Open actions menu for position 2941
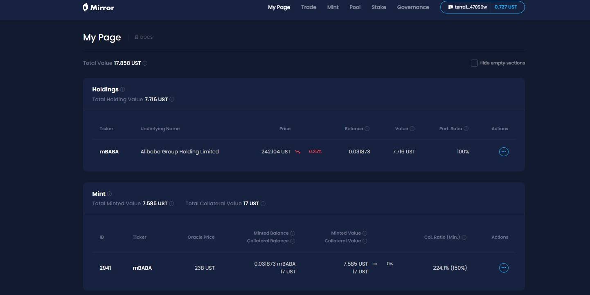 504,268
